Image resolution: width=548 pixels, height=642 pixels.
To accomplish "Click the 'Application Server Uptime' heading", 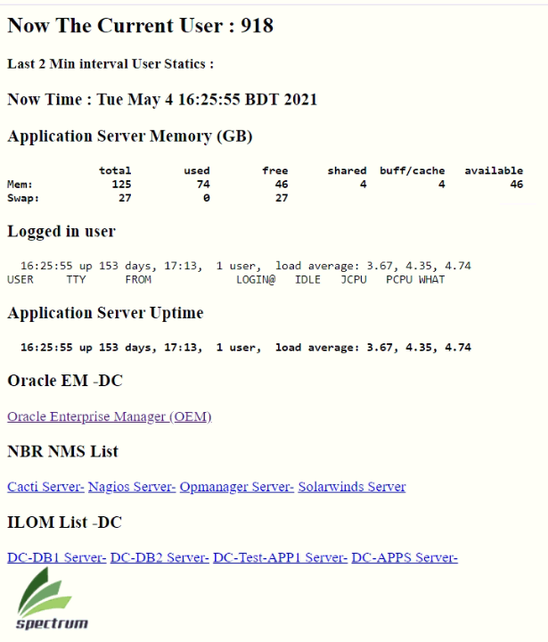I will (x=105, y=313).
